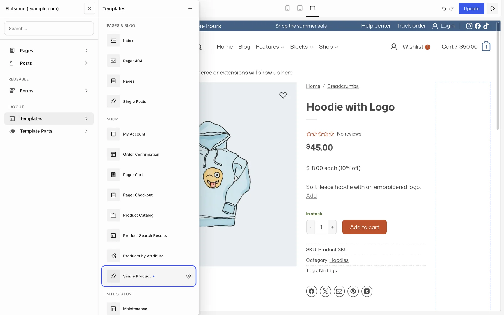Open the Wishlist link
Image resolution: width=504 pixels, height=315 pixels.
tap(416, 47)
